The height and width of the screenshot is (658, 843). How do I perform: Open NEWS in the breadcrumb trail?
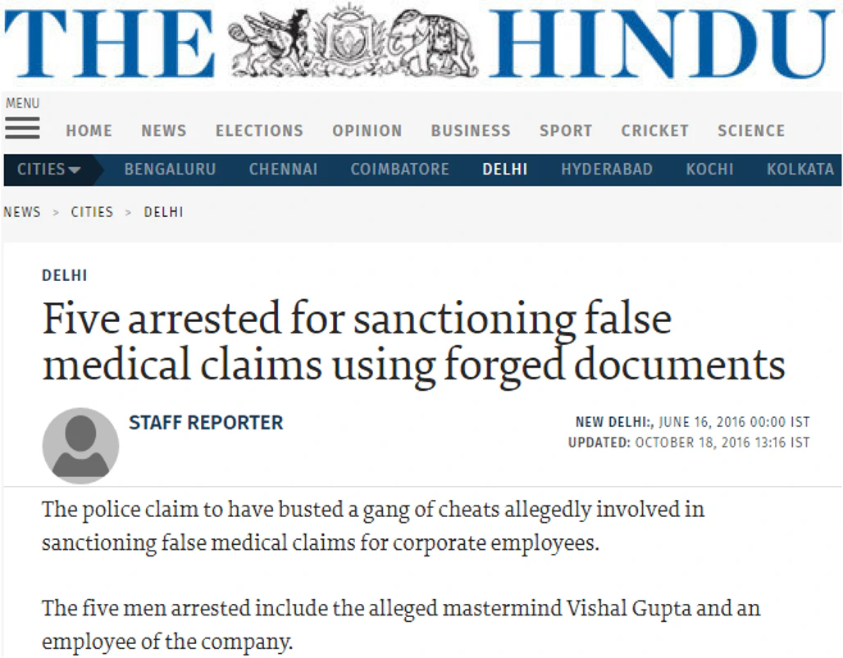tap(22, 211)
